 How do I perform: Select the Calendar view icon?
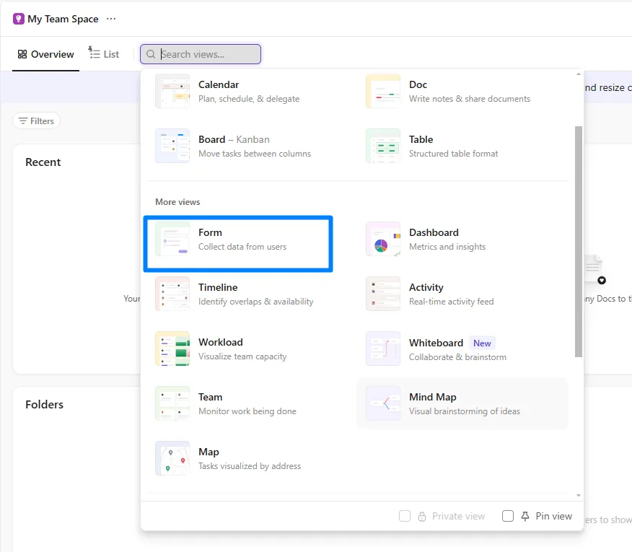(x=172, y=91)
